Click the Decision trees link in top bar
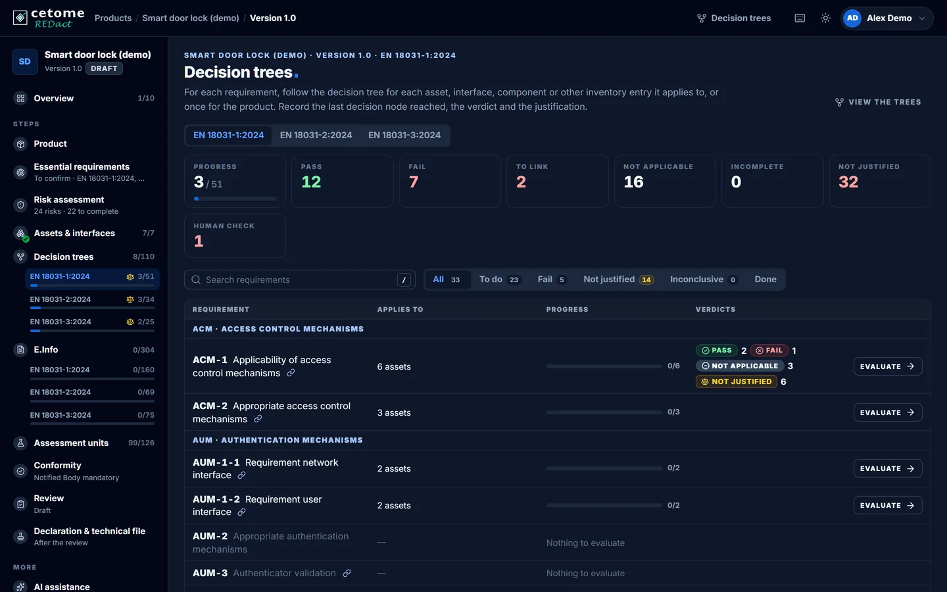Screen dimensions: 947x592 coord(734,18)
